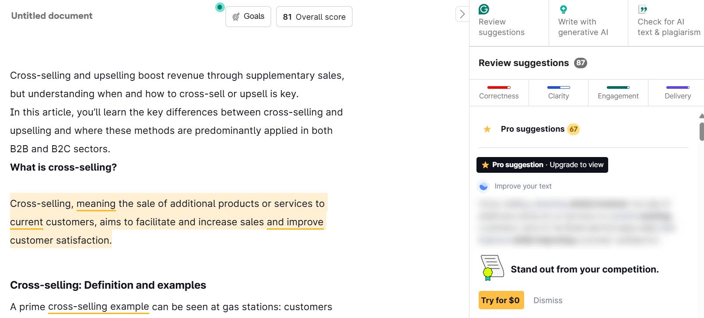Click the Grammarly logo above Review suggestions
This screenshot has width=704, height=318.
tap(484, 9)
